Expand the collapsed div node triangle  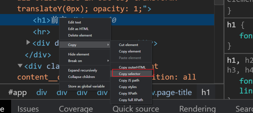click(x=28, y=42)
